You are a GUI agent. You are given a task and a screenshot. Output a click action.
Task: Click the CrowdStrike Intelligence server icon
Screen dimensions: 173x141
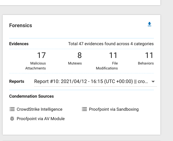click(12, 109)
